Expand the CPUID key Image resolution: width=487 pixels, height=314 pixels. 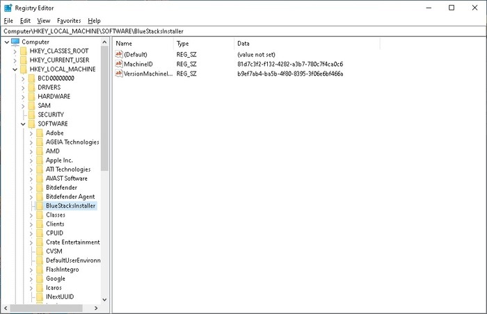click(x=31, y=233)
